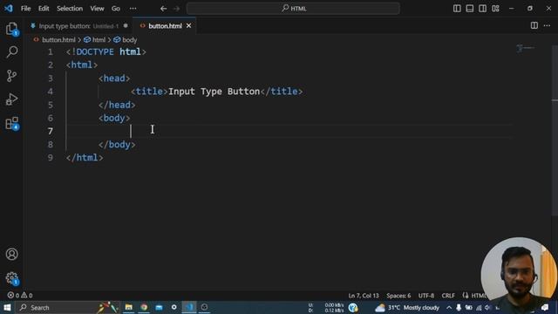Show hidden system tray icons
558x314 pixels.
(449, 308)
